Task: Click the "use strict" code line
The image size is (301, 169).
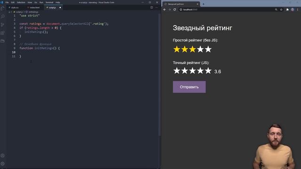Action: pyautogui.click(x=30, y=15)
